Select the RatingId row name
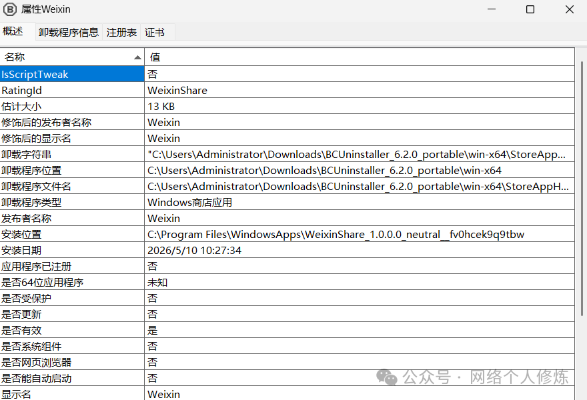 (72, 90)
